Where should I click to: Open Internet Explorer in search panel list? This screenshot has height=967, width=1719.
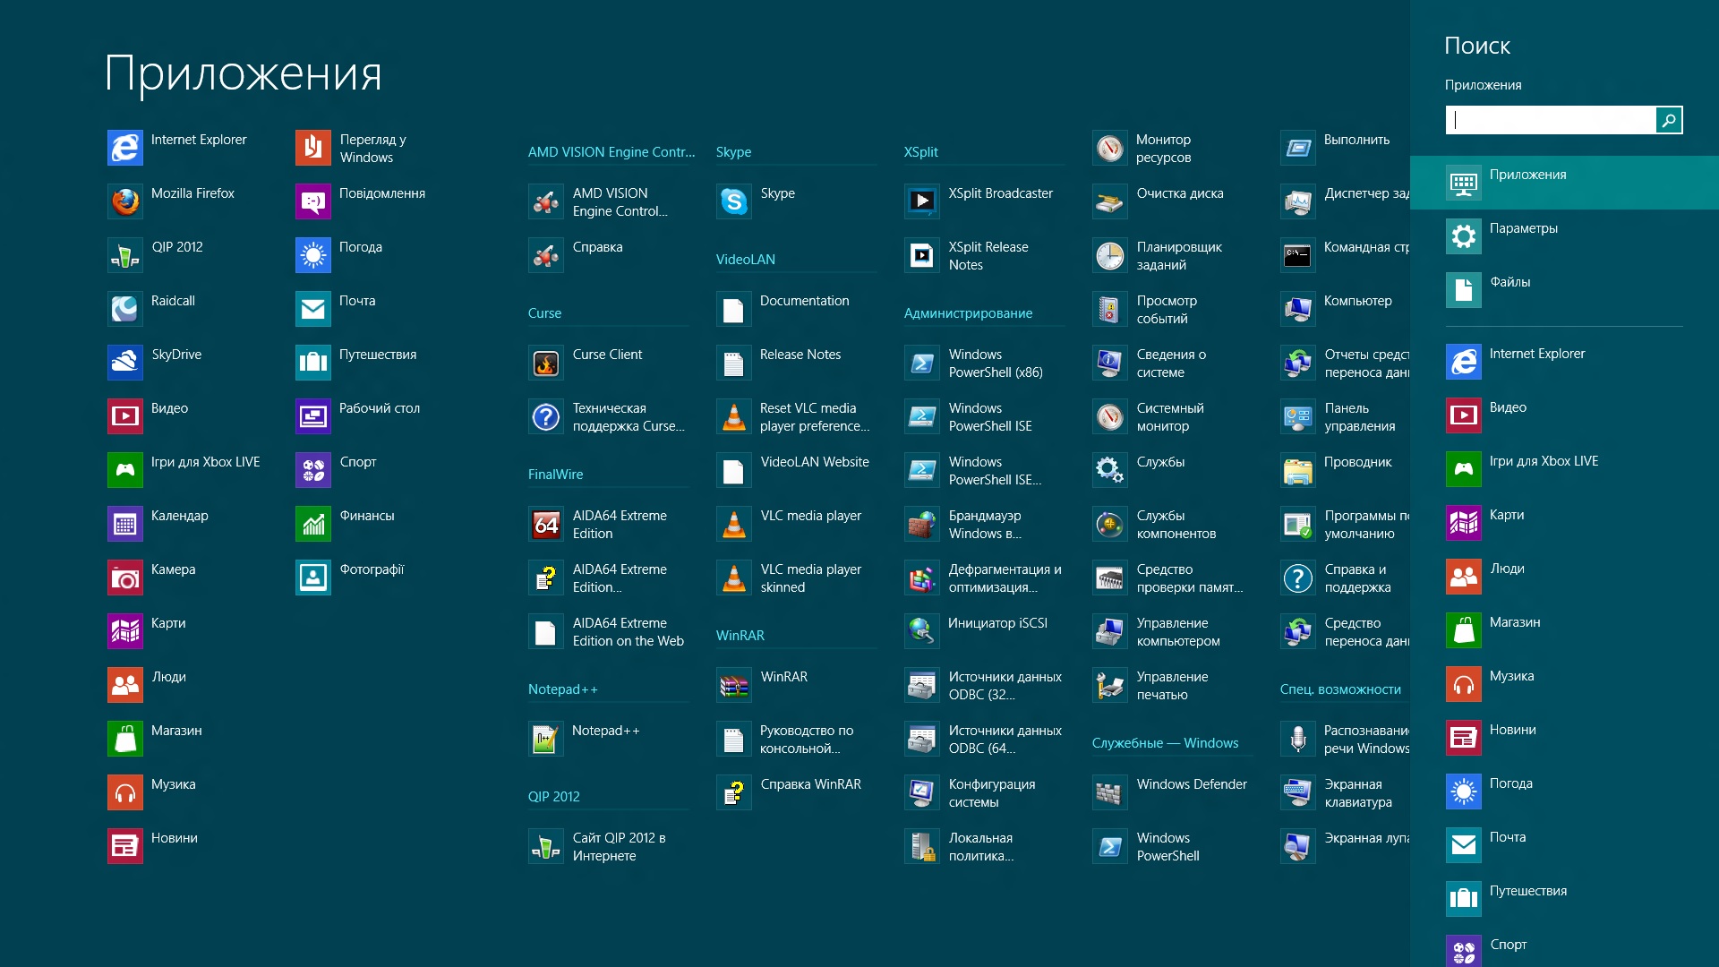(1564, 362)
